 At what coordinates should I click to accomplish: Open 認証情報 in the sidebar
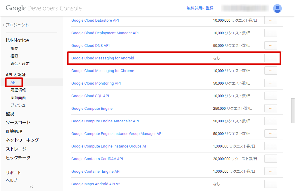coord(18,90)
